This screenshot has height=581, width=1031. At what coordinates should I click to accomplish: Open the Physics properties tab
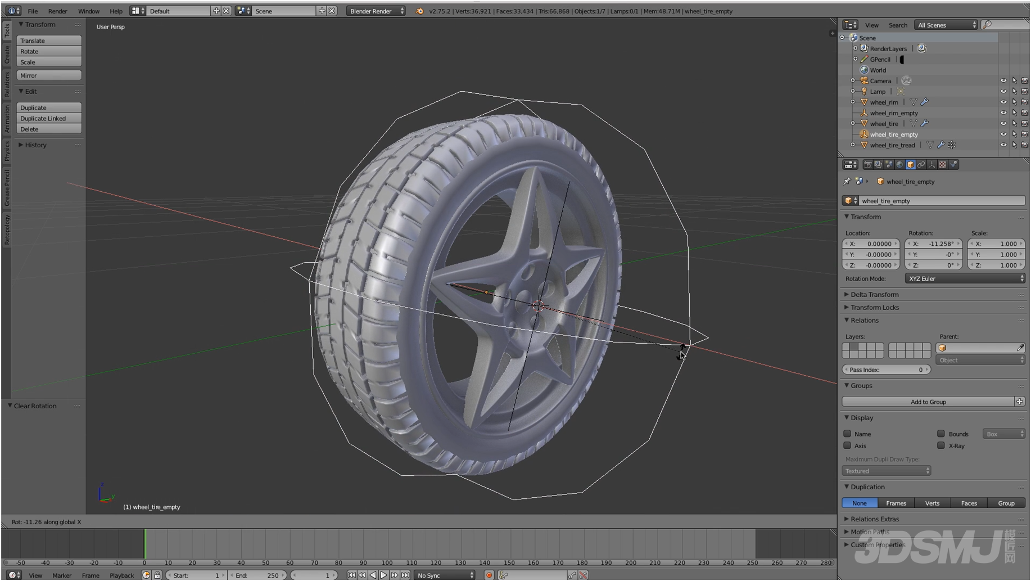point(953,164)
